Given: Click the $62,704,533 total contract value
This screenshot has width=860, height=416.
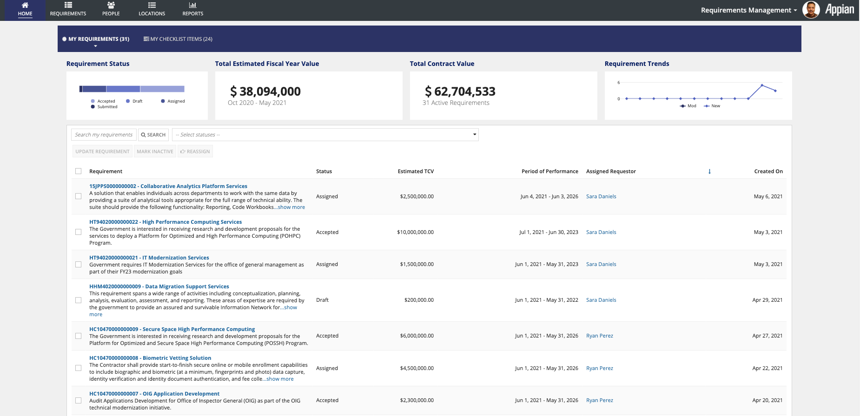Looking at the screenshot, I should (460, 91).
